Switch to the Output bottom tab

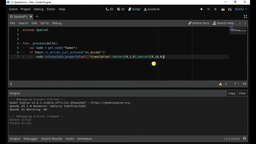(15, 139)
